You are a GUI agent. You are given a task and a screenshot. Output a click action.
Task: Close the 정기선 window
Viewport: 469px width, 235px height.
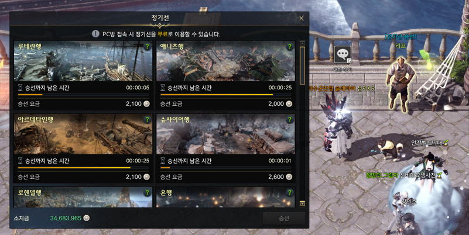(301, 19)
